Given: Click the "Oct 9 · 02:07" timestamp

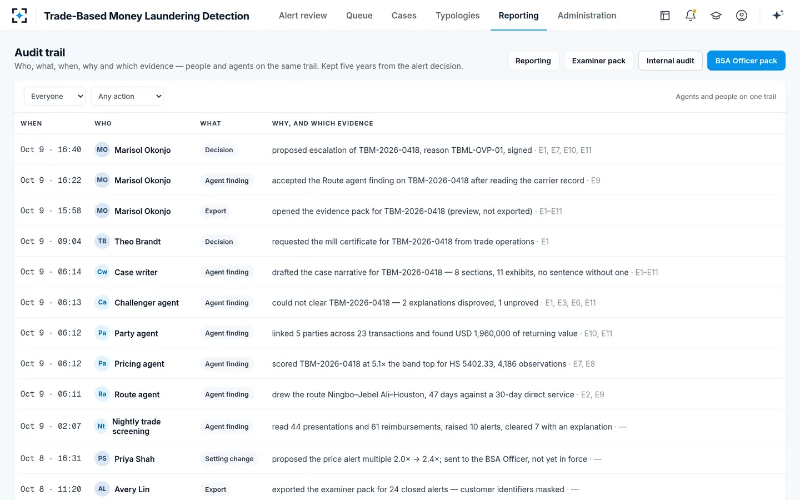Looking at the screenshot, I should click(x=51, y=426).
